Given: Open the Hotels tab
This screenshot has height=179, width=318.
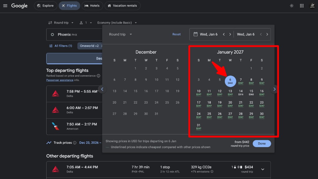Looking at the screenshot, I should point(92,6).
